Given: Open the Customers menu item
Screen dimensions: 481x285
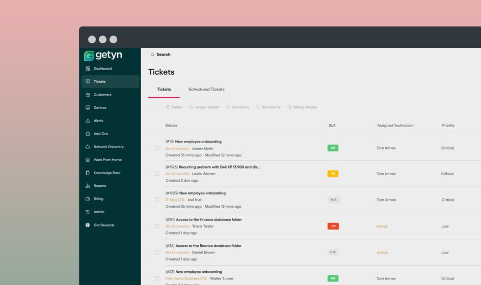Looking at the screenshot, I should click(x=110, y=95).
